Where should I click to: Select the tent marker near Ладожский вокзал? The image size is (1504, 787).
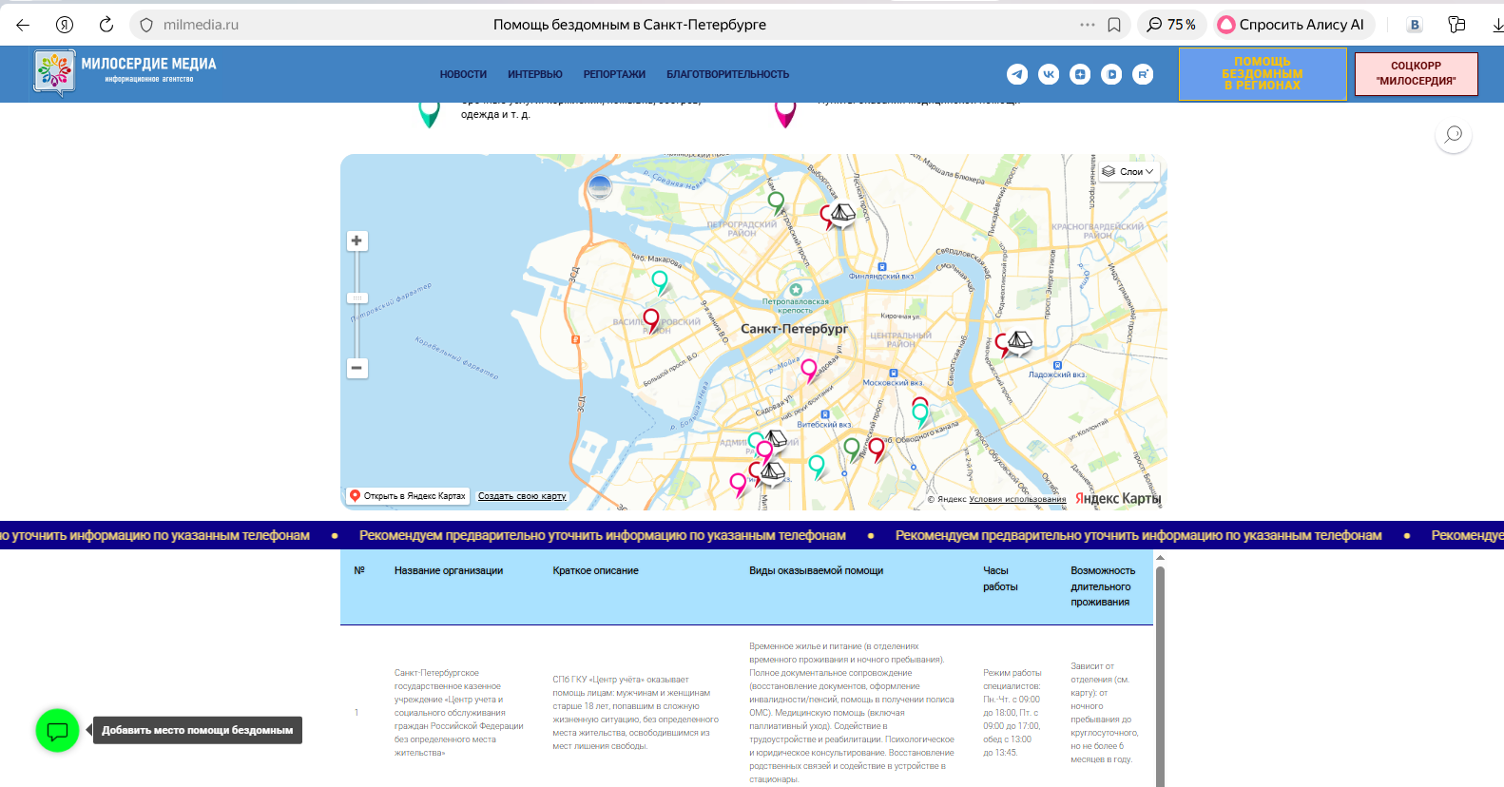(x=1018, y=342)
